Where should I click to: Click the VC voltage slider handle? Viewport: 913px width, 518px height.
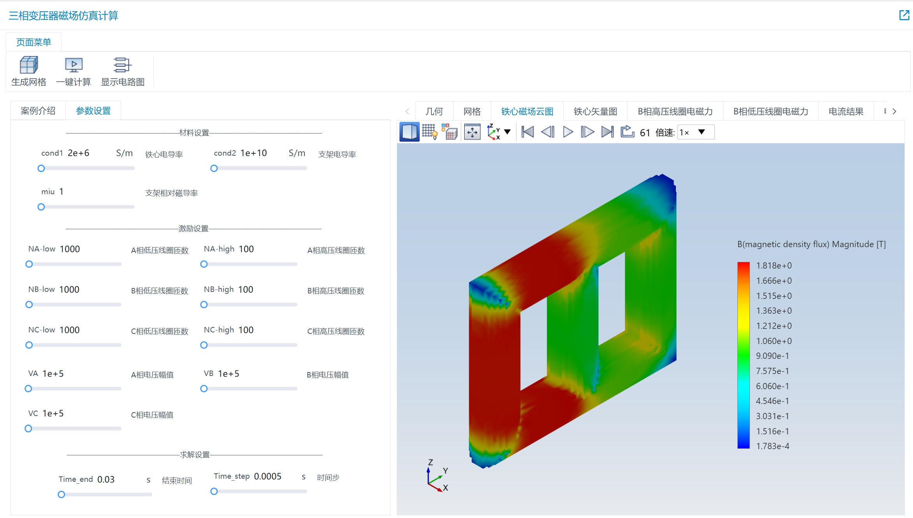click(x=28, y=428)
